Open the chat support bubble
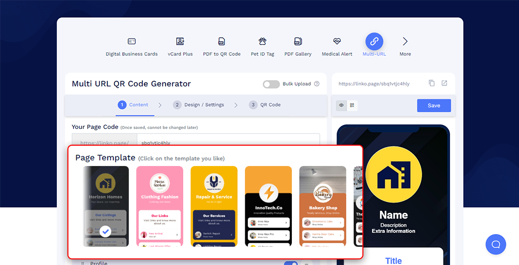Viewport: 519px width, 265px height. 496,244
